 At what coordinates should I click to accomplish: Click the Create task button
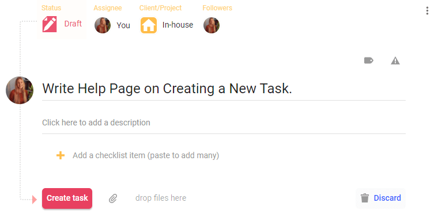pos(67,198)
